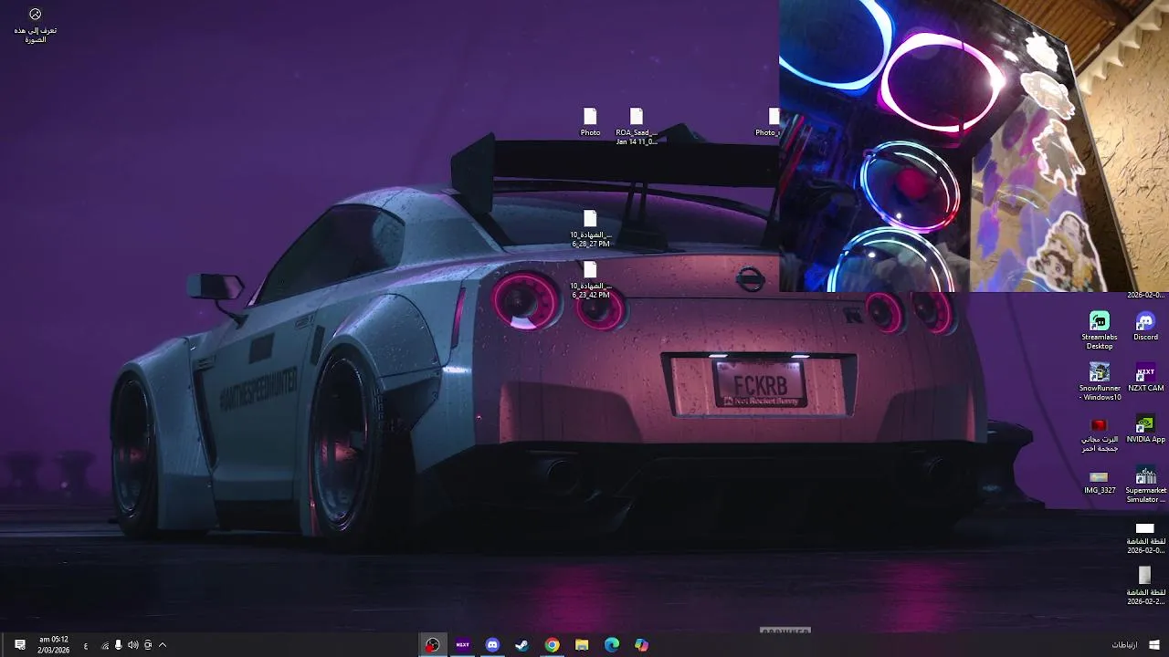Screen dimensions: 1169x657
Task: Open the network Wi-Fi tray icon
Action: click(105, 645)
